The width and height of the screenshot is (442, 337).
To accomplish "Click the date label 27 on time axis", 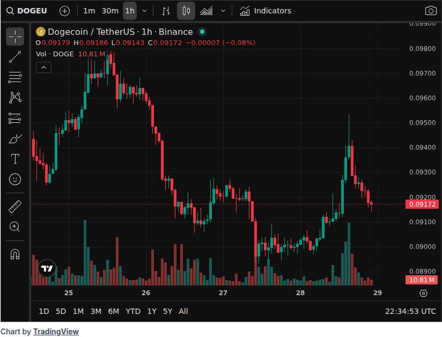I will [x=223, y=293].
